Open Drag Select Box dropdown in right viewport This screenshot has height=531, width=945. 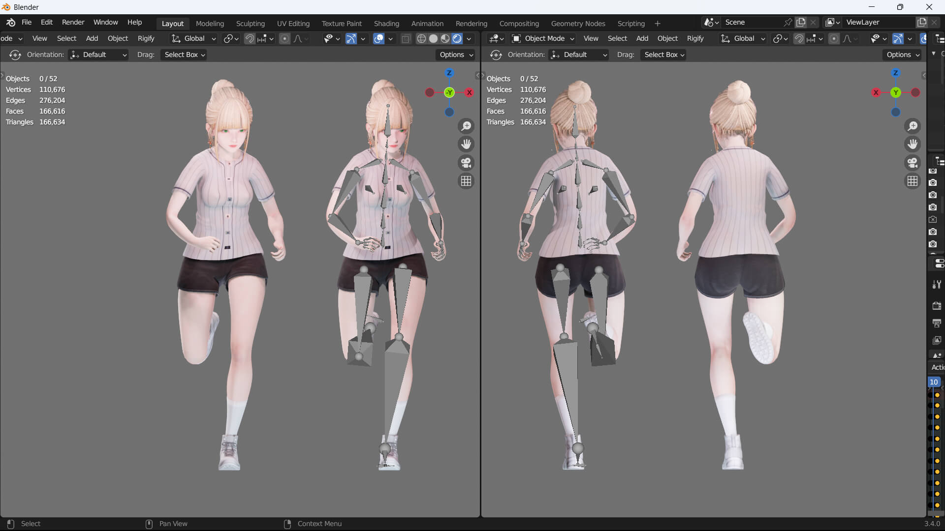663,55
